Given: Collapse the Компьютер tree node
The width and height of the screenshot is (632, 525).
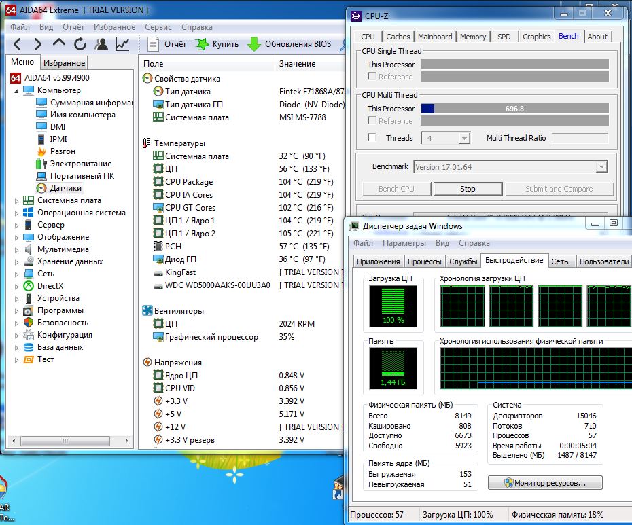Looking at the screenshot, I should tap(17, 90).
